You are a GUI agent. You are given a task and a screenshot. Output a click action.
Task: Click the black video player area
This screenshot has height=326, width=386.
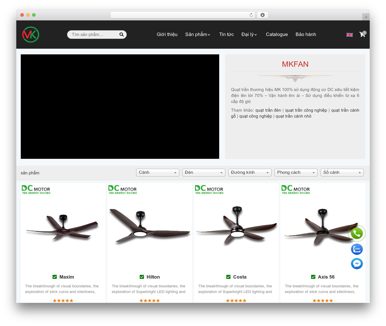pos(120,106)
